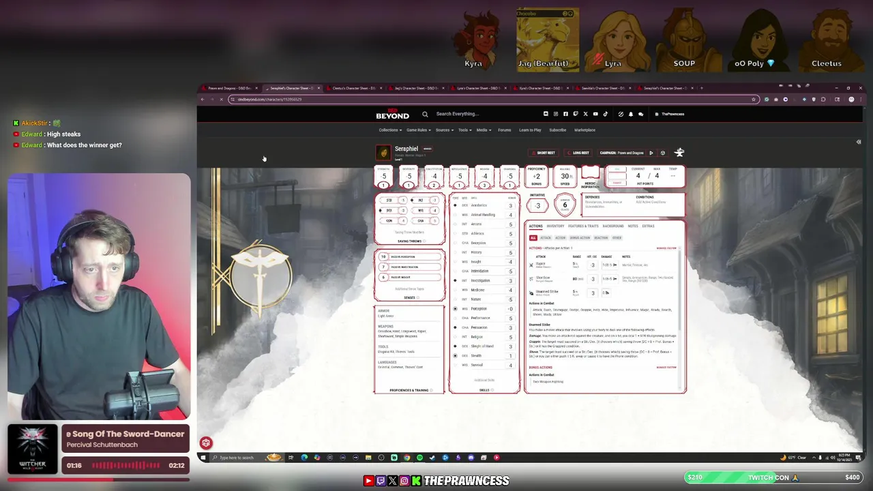Toggle Perception proficiency circle

[x=456, y=309]
